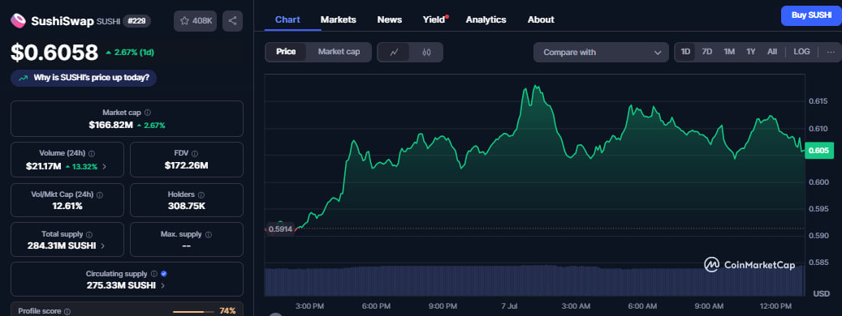
Task: Click the Buy SUSHI button
Action: [811, 15]
